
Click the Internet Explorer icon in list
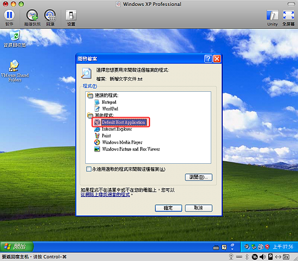point(97,129)
